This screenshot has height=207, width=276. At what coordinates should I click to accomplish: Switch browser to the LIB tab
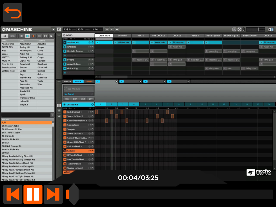click(5, 36)
